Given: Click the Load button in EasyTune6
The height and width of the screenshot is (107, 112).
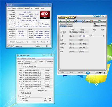Looking at the screenshot, I should point(72,73).
